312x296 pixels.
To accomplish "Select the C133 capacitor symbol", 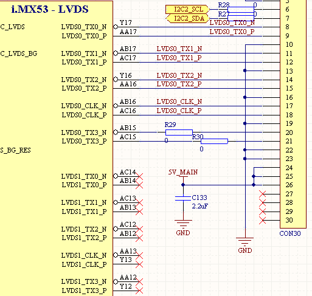I will point(183,198).
